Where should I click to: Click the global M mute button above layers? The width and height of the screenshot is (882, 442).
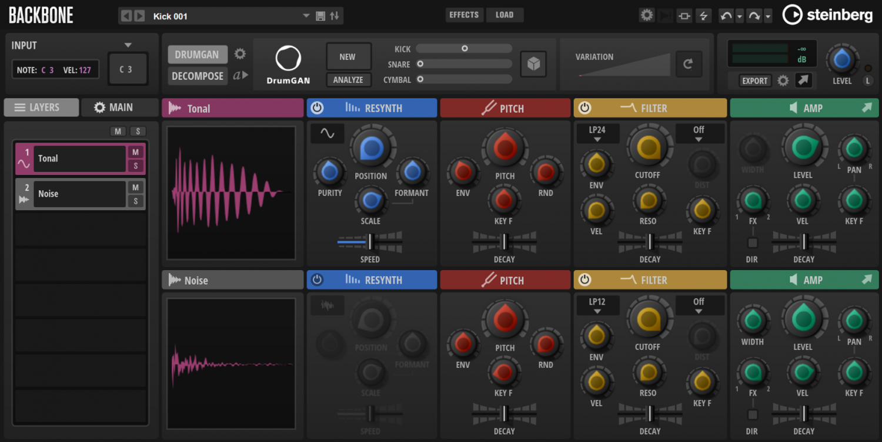[118, 131]
